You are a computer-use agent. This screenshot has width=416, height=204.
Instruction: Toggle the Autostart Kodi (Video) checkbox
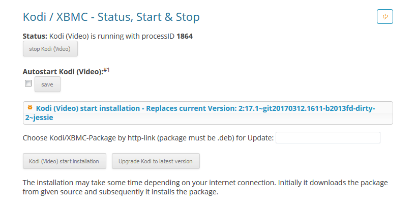pos(28,83)
